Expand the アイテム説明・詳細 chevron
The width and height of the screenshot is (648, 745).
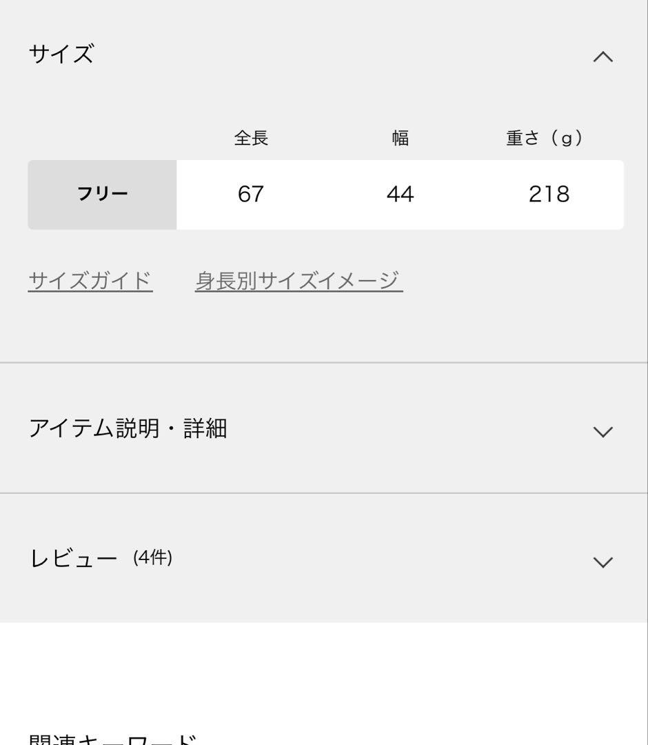coord(603,432)
